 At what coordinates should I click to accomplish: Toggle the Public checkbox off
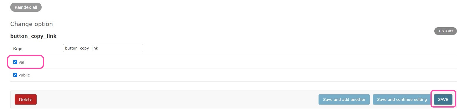click(x=15, y=75)
